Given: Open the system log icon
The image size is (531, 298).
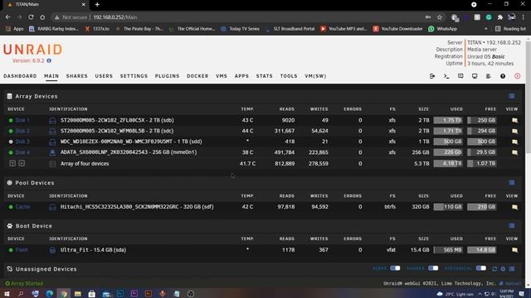Looking at the screenshot, I should [489, 76].
